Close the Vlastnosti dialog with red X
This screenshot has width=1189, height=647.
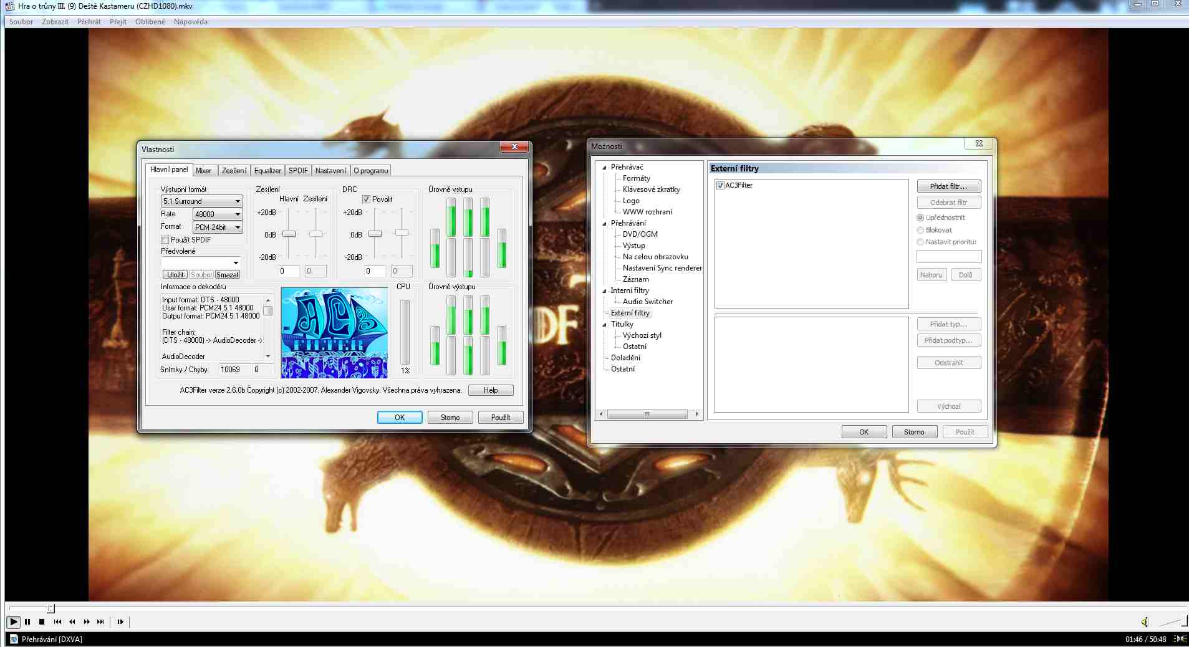click(x=514, y=146)
